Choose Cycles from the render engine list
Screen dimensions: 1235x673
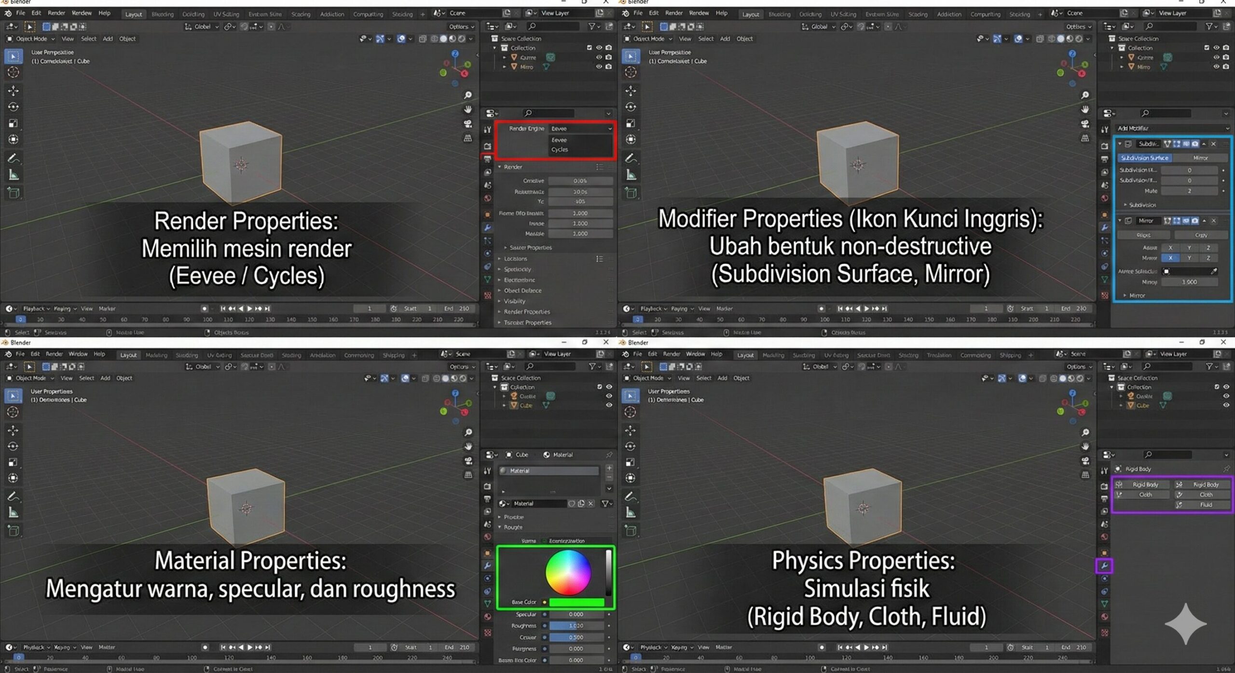(x=560, y=149)
